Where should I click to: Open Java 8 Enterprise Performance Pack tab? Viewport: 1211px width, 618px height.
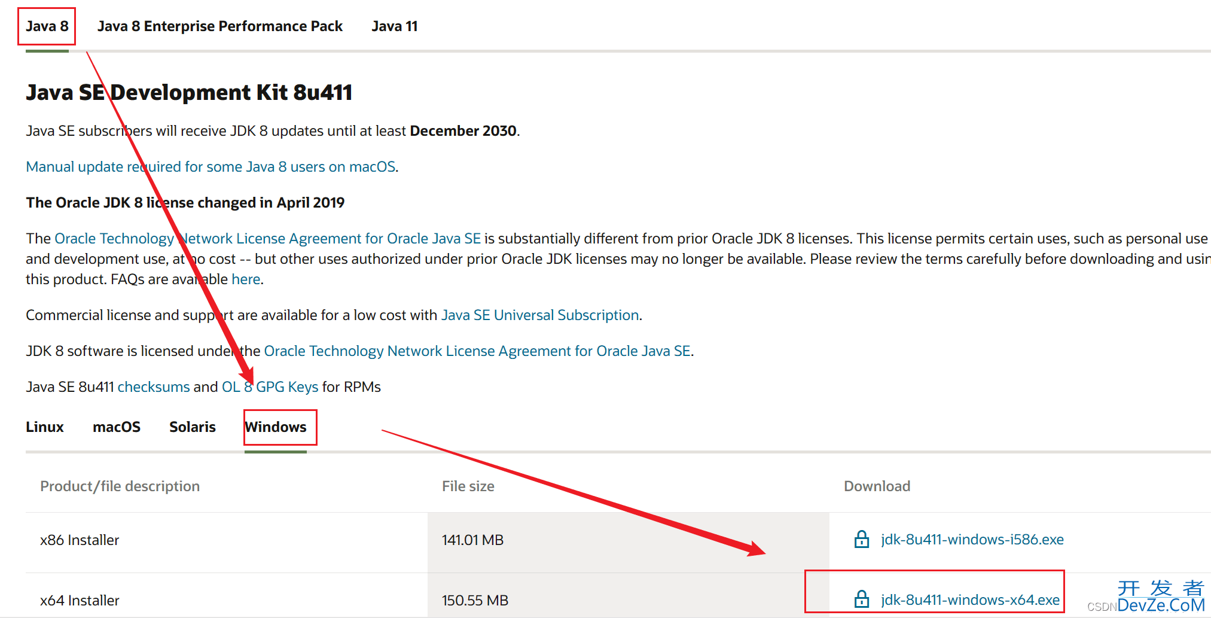(220, 26)
